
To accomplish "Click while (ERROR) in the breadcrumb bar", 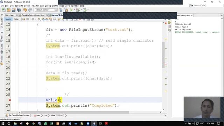I will 57,115.
